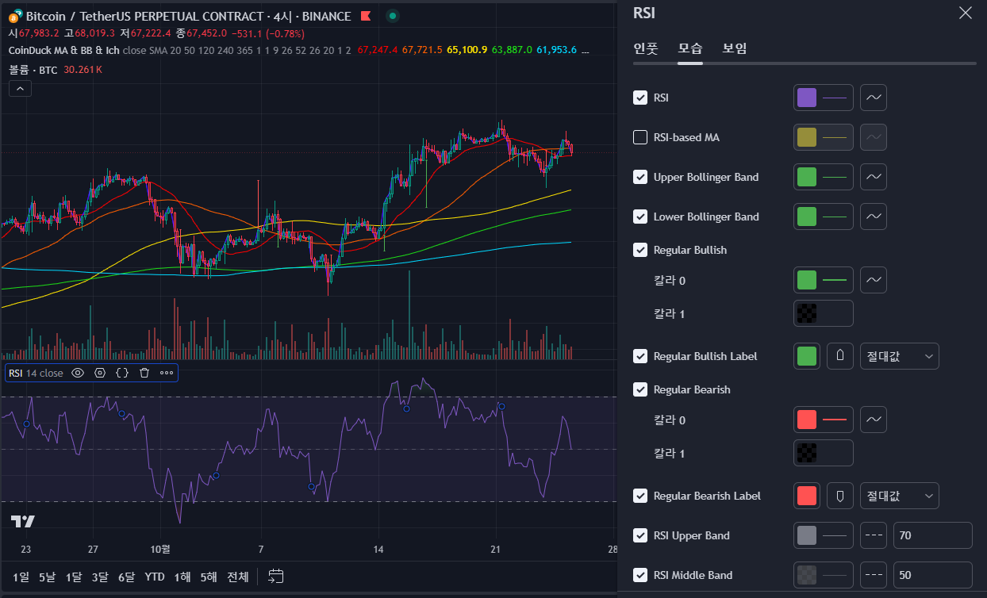Click the Bitcoin / TetherUS chart title
The height and width of the screenshot is (598, 987).
coord(188,16)
